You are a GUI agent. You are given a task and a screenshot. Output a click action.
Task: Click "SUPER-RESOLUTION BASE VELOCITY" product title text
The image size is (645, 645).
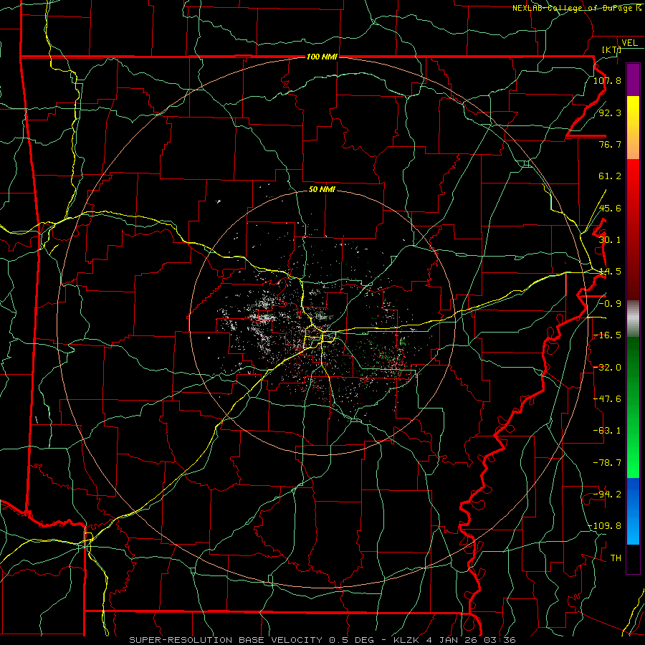tap(226, 640)
